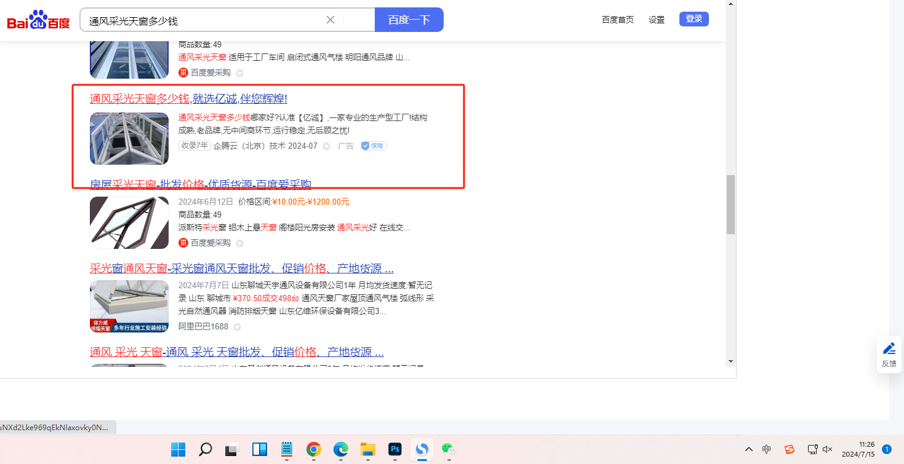Click the 反馈 feedback pencil icon
This screenshot has height=464, width=904.
pos(889,349)
